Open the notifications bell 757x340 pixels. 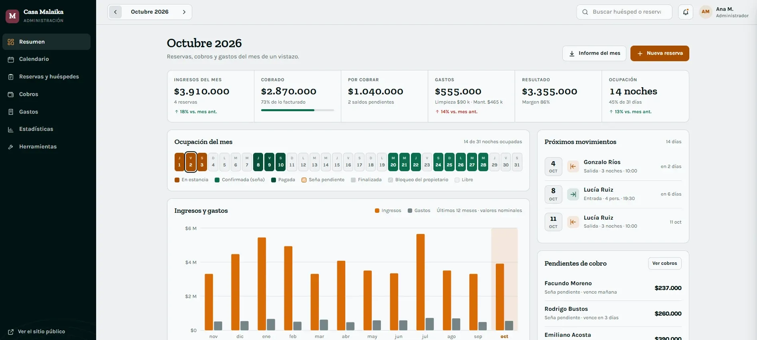click(x=686, y=12)
